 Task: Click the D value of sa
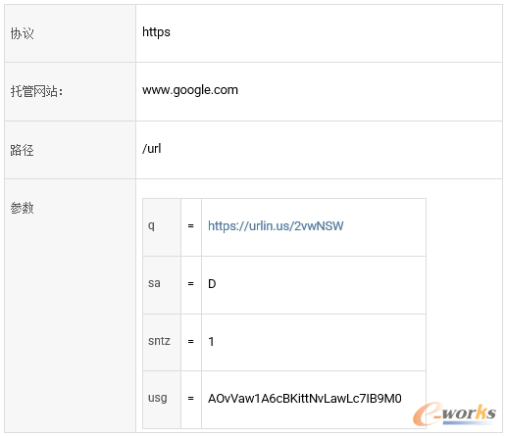(212, 284)
